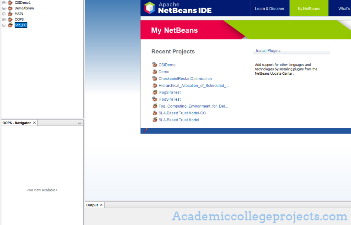Minimize the Navigator panel
This screenshot has width=351, height=225.
pyautogui.click(x=80, y=123)
